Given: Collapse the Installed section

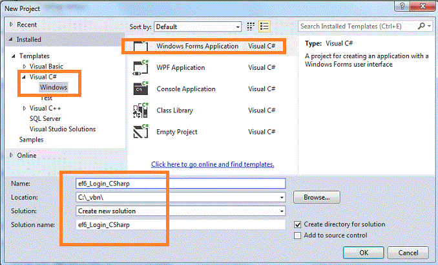Looking at the screenshot, I should [x=10, y=39].
